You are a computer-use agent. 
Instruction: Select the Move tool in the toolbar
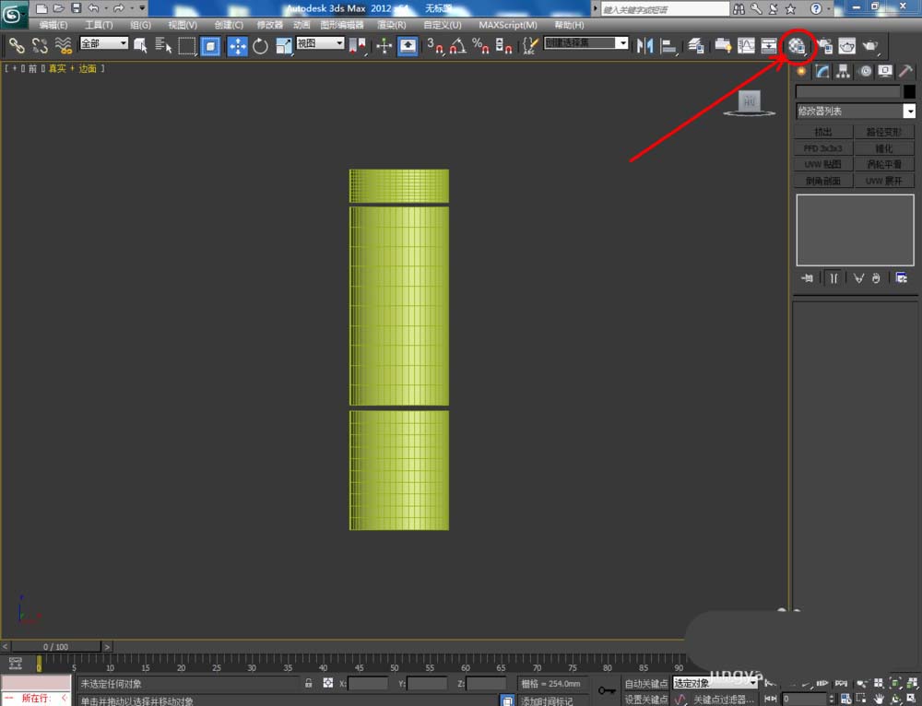click(x=237, y=45)
